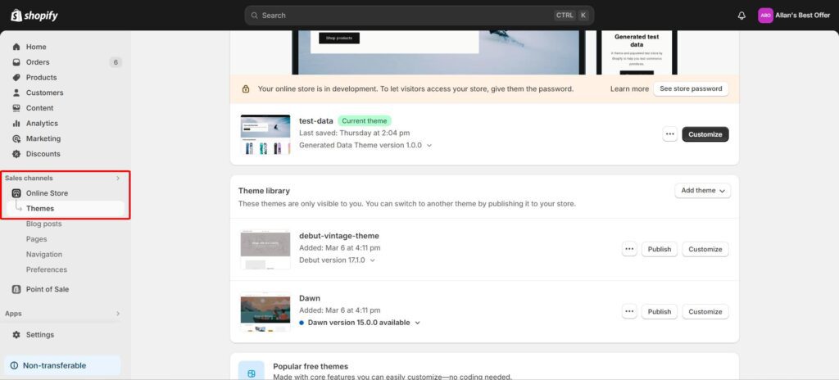Publish the debut-vintage-theme
The height and width of the screenshot is (380, 839).
[x=659, y=250]
